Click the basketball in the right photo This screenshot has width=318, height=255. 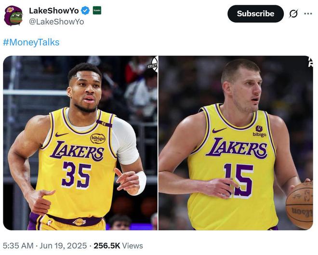pyautogui.click(x=301, y=205)
